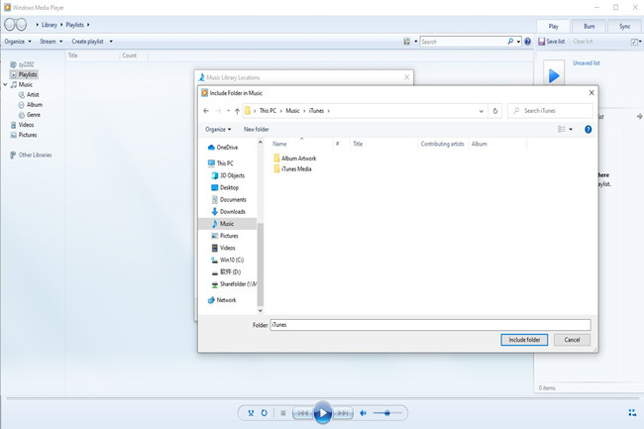Open the Win10 (C:) drive
The width and height of the screenshot is (644, 429).
pyautogui.click(x=227, y=260)
